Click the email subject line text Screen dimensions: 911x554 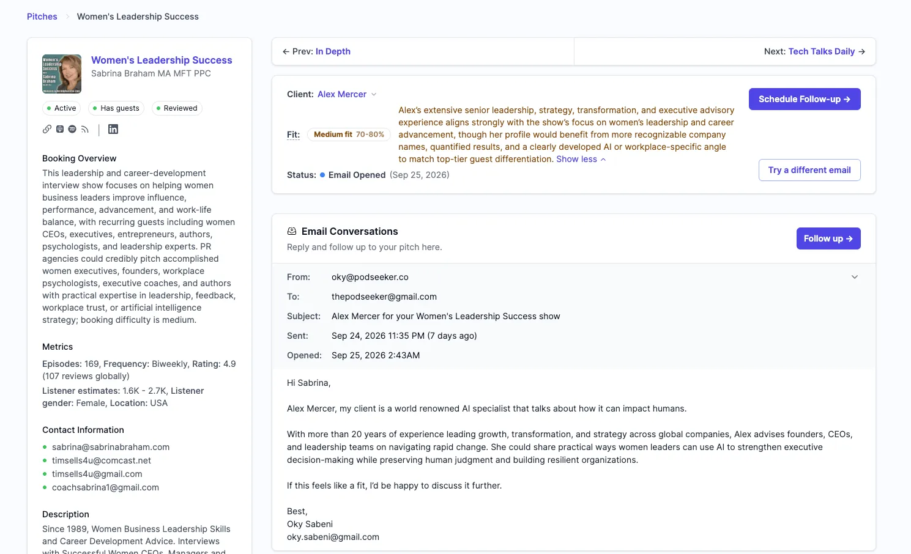point(446,316)
